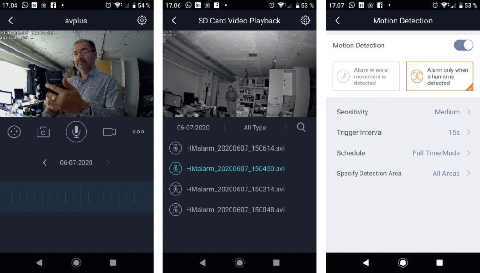Go to next day after 06-07-2020
This screenshot has height=273, width=480.
(107, 163)
